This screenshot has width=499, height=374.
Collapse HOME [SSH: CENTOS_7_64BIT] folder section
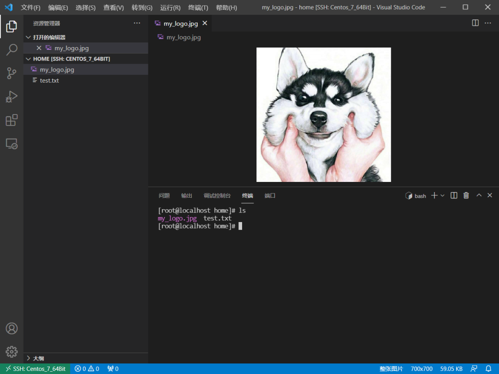86,59
